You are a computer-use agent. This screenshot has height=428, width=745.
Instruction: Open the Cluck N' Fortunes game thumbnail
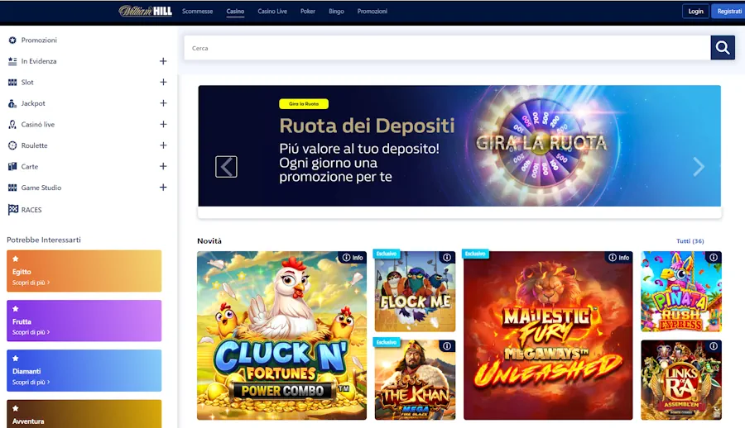coord(281,335)
